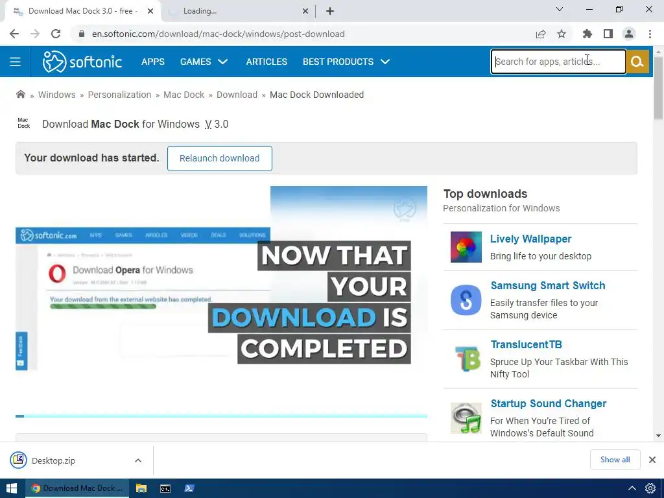Open Command Prompt from taskbar
The height and width of the screenshot is (498, 664).
165,488
